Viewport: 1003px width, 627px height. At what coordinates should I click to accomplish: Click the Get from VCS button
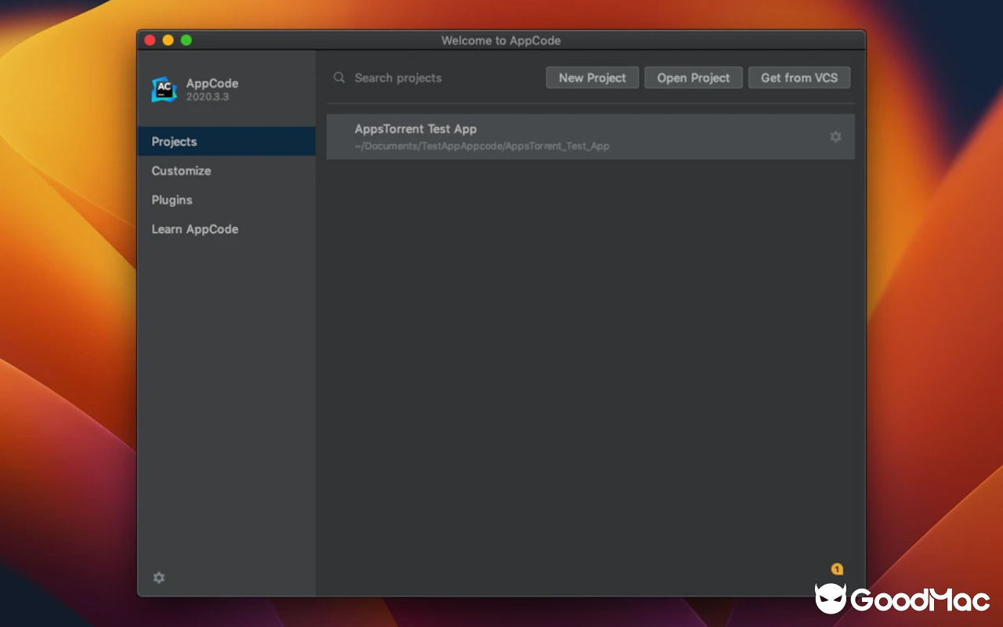click(x=799, y=78)
